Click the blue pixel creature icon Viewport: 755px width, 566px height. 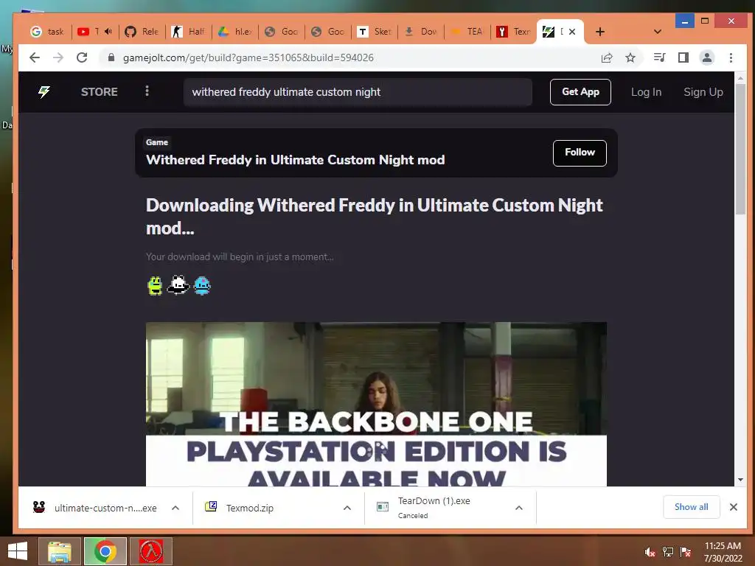(x=202, y=285)
